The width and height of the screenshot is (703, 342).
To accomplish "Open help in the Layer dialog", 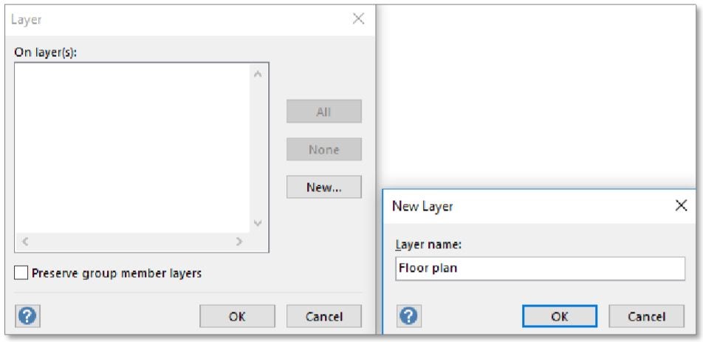I will [x=27, y=316].
